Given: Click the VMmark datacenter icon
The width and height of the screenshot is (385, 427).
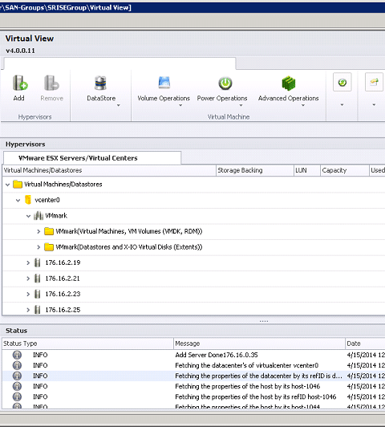Looking at the screenshot, I should click(x=38, y=216).
